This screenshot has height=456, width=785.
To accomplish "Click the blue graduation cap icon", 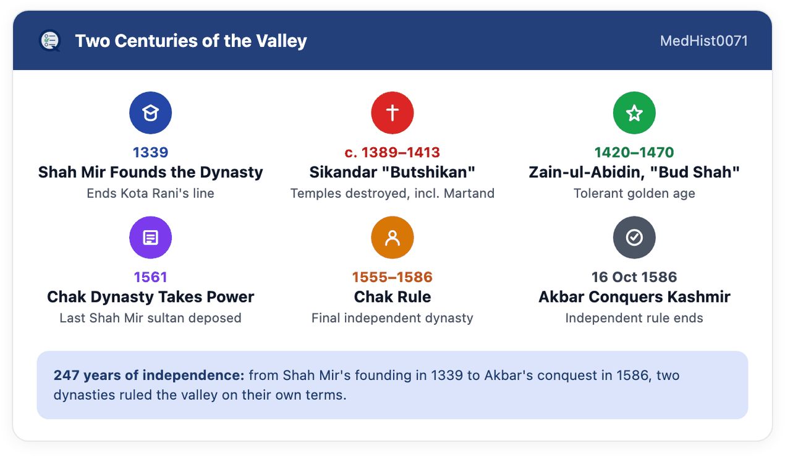I will coord(150,113).
